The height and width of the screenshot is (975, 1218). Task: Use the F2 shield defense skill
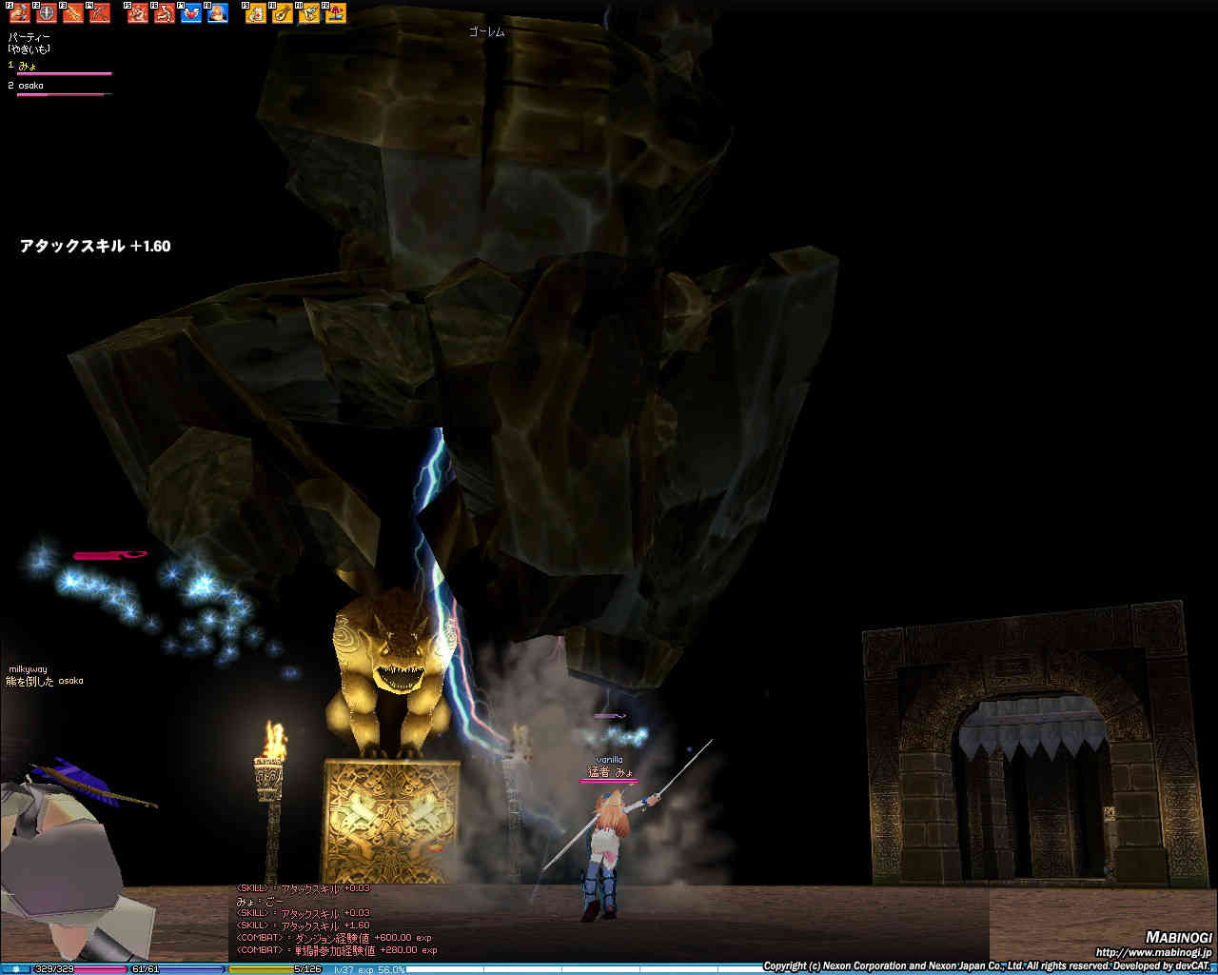tap(47, 13)
